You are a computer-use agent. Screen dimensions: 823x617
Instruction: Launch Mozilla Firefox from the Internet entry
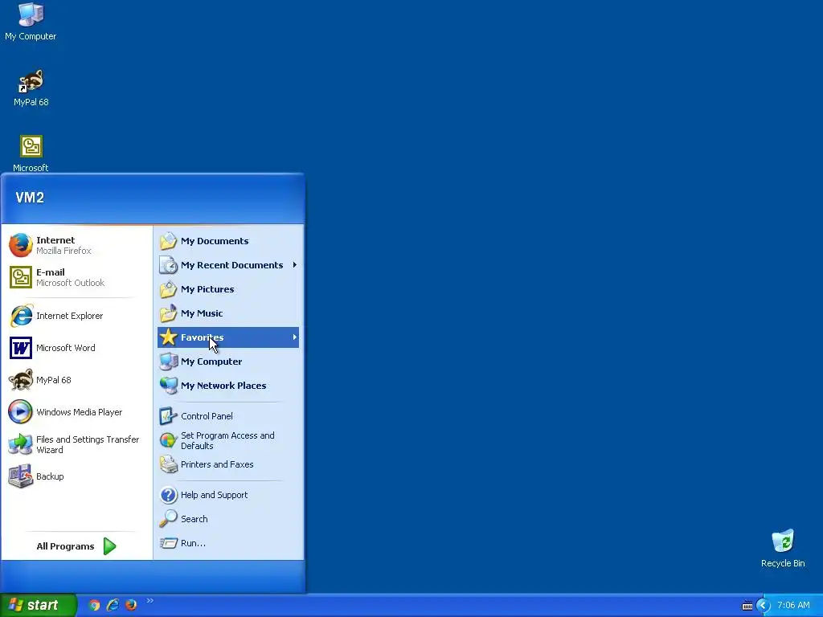coord(76,245)
